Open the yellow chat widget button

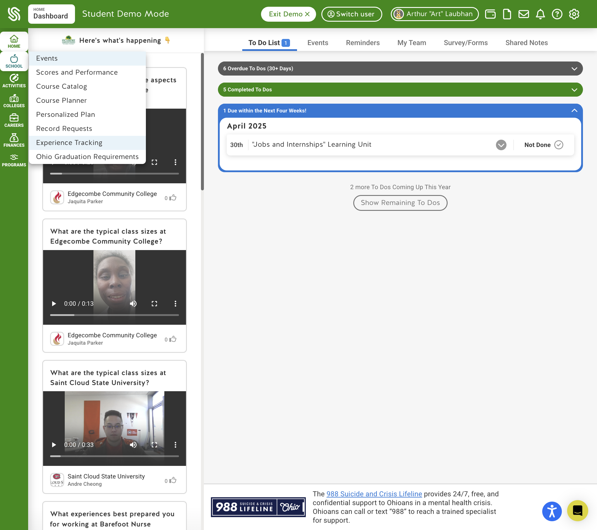(578, 511)
